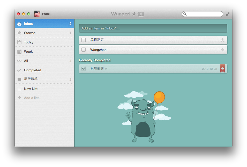Click the list icon beside New List
247x167 pixels.
(19, 89)
